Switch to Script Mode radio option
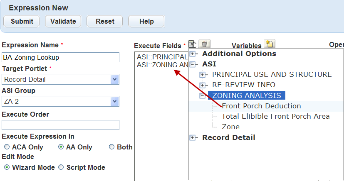This screenshot has width=344, height=181. pos(61,167)
